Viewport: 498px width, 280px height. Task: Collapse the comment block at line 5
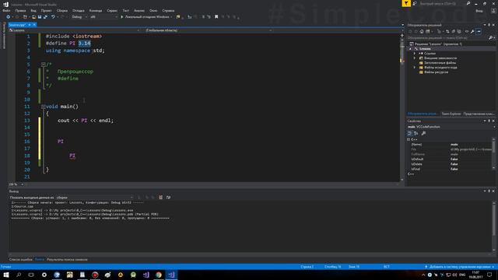click(x=44, y=65)
